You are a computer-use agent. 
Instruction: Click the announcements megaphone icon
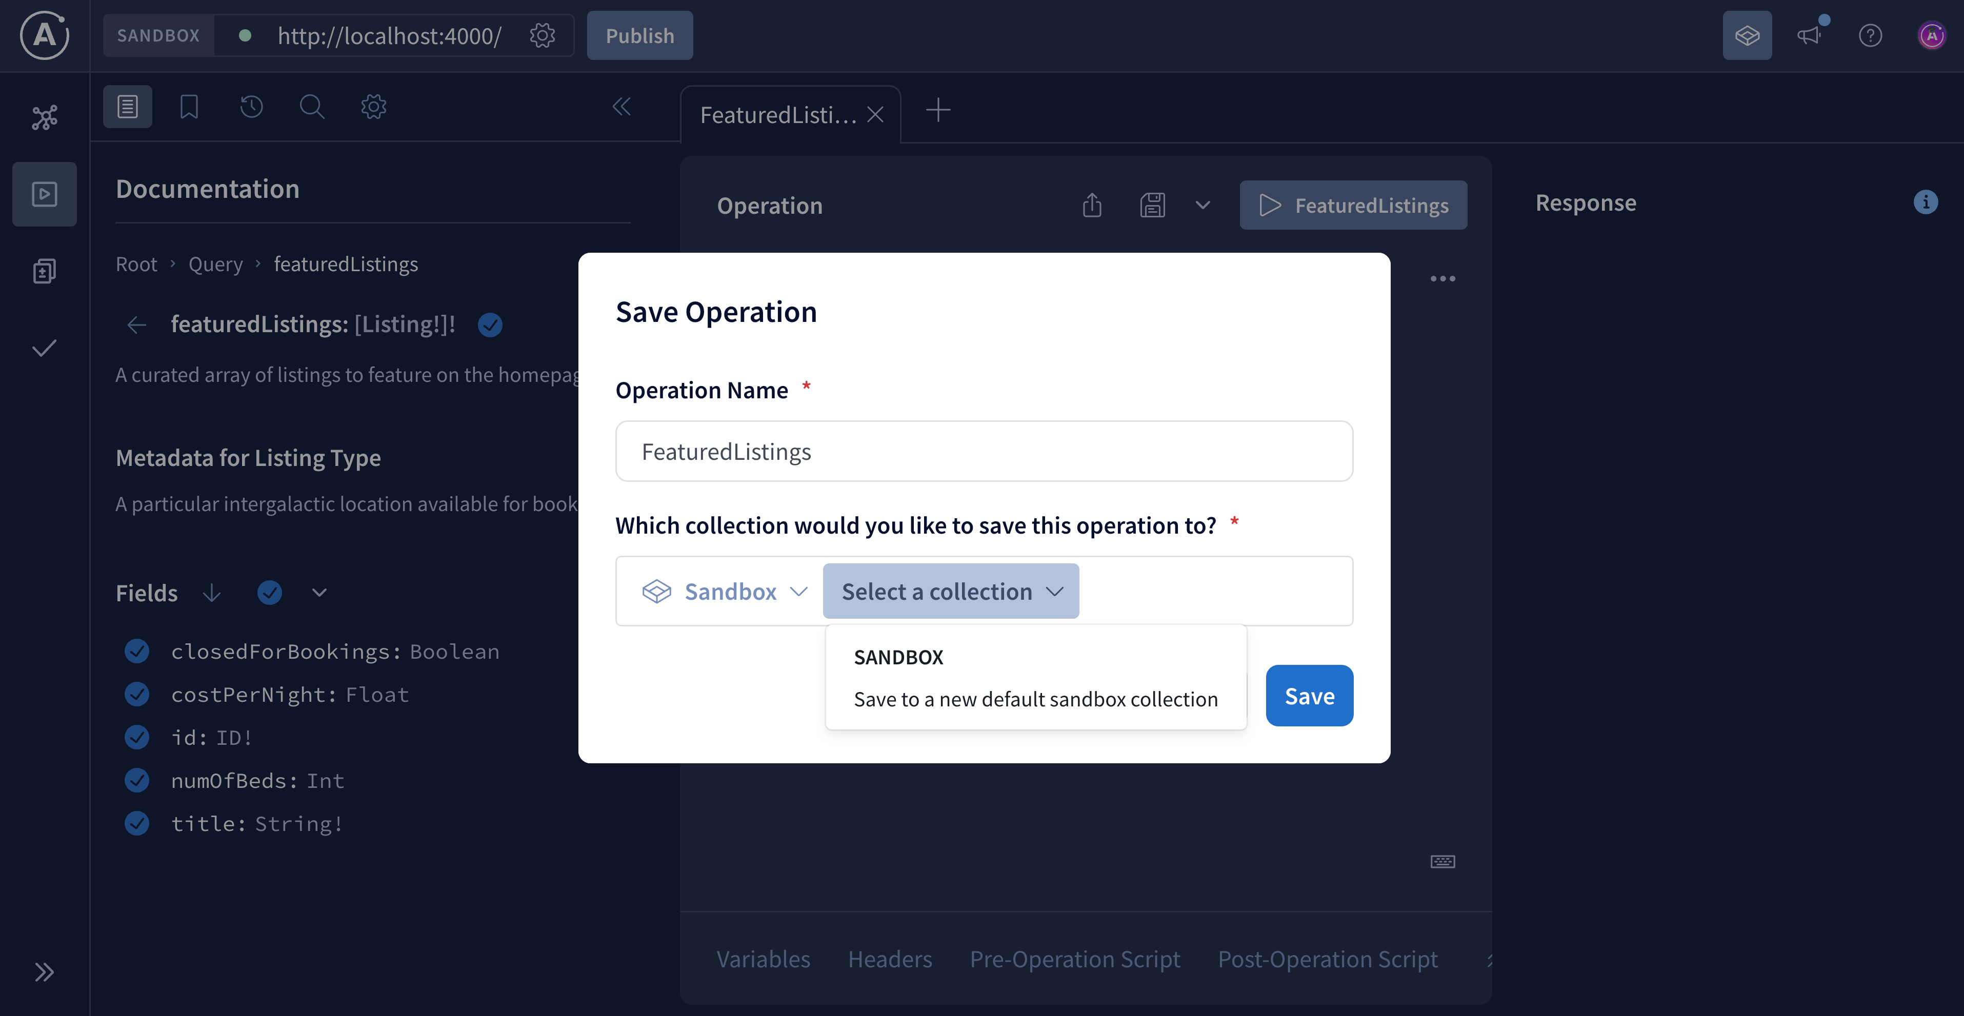(x=1809, y=35)
